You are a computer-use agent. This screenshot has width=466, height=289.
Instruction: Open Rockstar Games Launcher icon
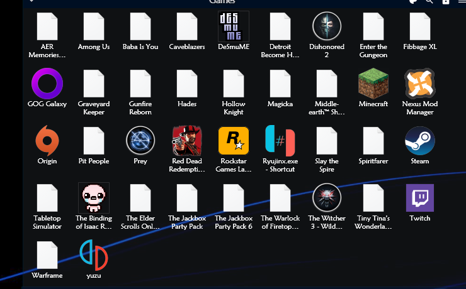[234, 141]
